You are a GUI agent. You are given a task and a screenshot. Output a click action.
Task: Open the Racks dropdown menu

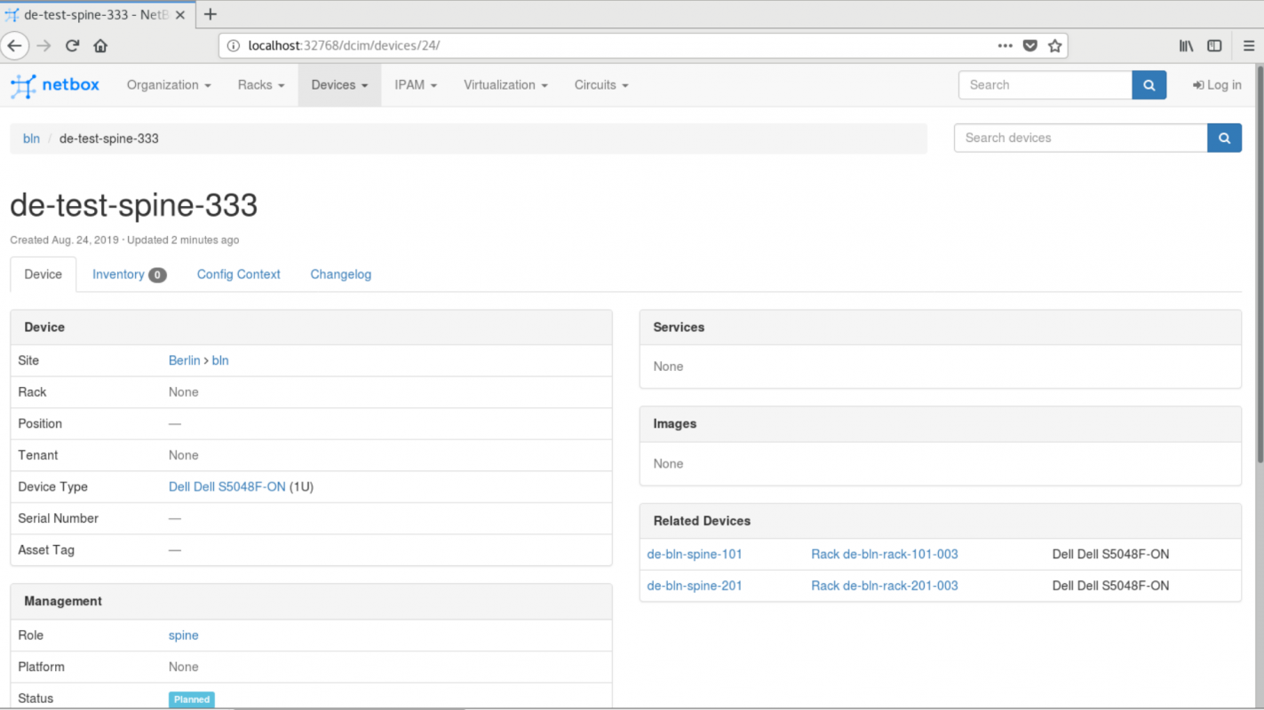point(260,85)
